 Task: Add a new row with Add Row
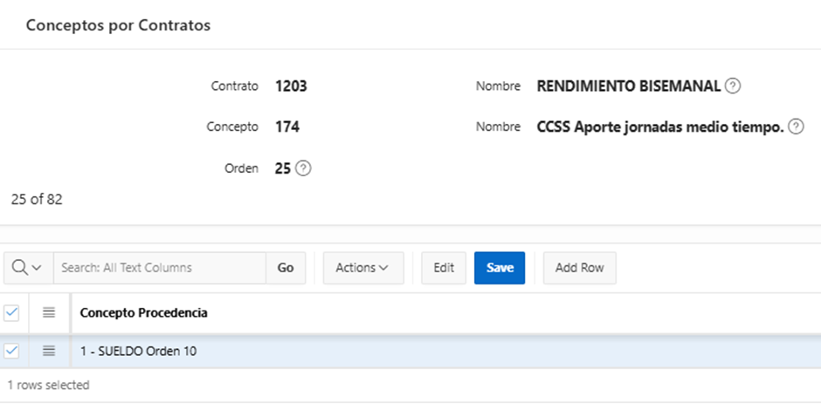(x=579, y=268)
